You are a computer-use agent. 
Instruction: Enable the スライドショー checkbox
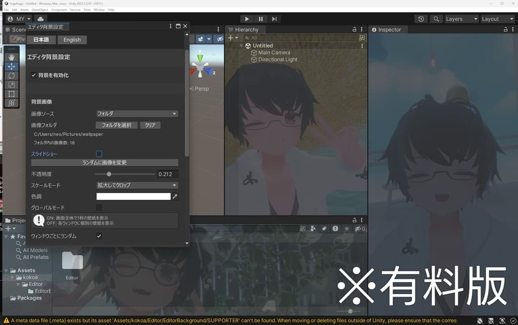(x=99, y=153)
